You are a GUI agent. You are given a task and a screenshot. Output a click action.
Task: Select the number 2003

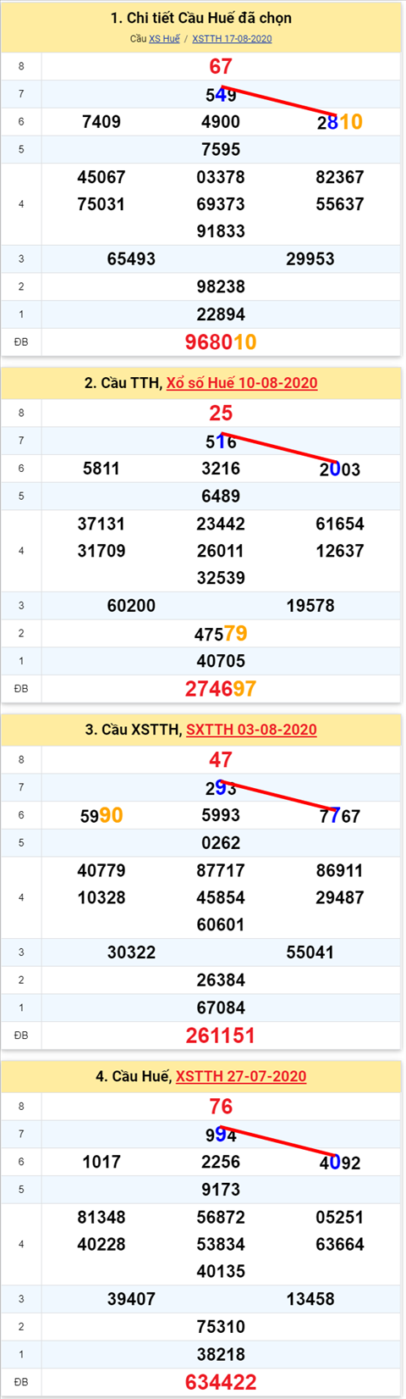pos(340,469)
